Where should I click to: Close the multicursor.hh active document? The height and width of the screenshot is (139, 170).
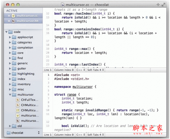point(8,21)
